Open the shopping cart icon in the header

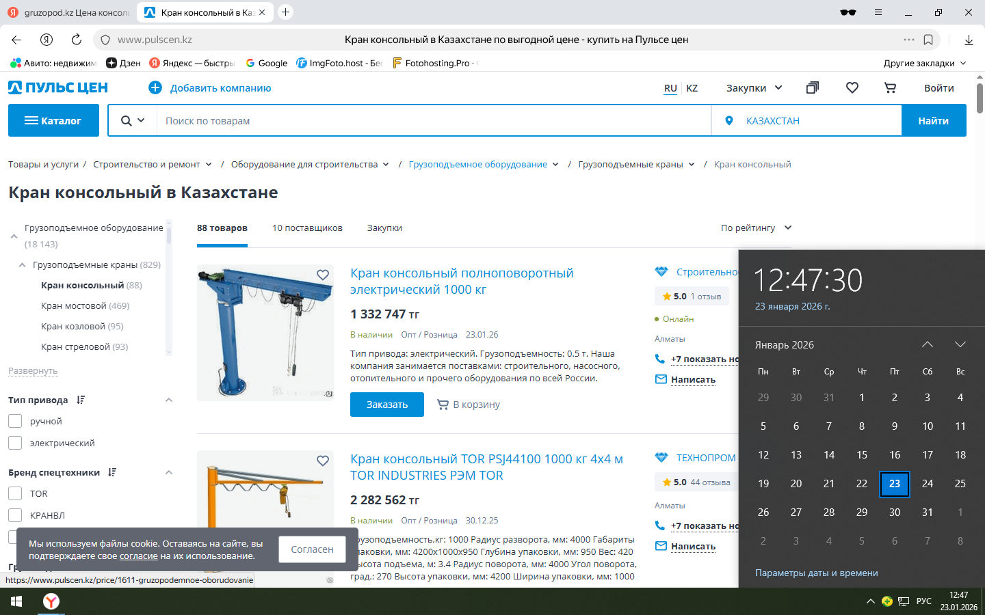[x=890, y=87]
